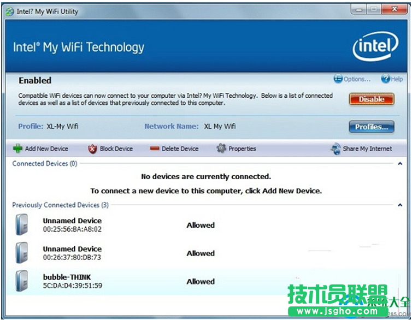Click the red Delete Device icon
The image size is (412, 320).
pos(154,149)
